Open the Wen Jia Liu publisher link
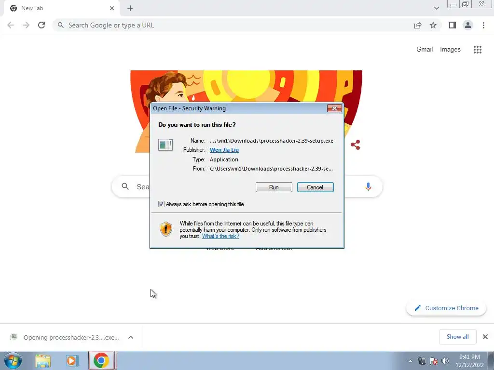The image size is (494, 370). (224, 150)
